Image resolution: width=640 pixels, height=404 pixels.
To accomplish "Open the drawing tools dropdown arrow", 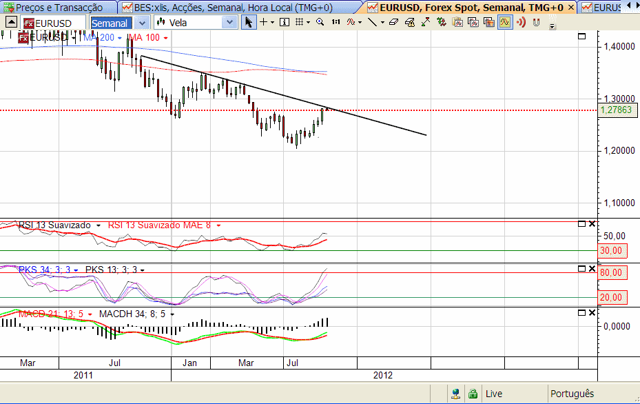I will 382,23.
